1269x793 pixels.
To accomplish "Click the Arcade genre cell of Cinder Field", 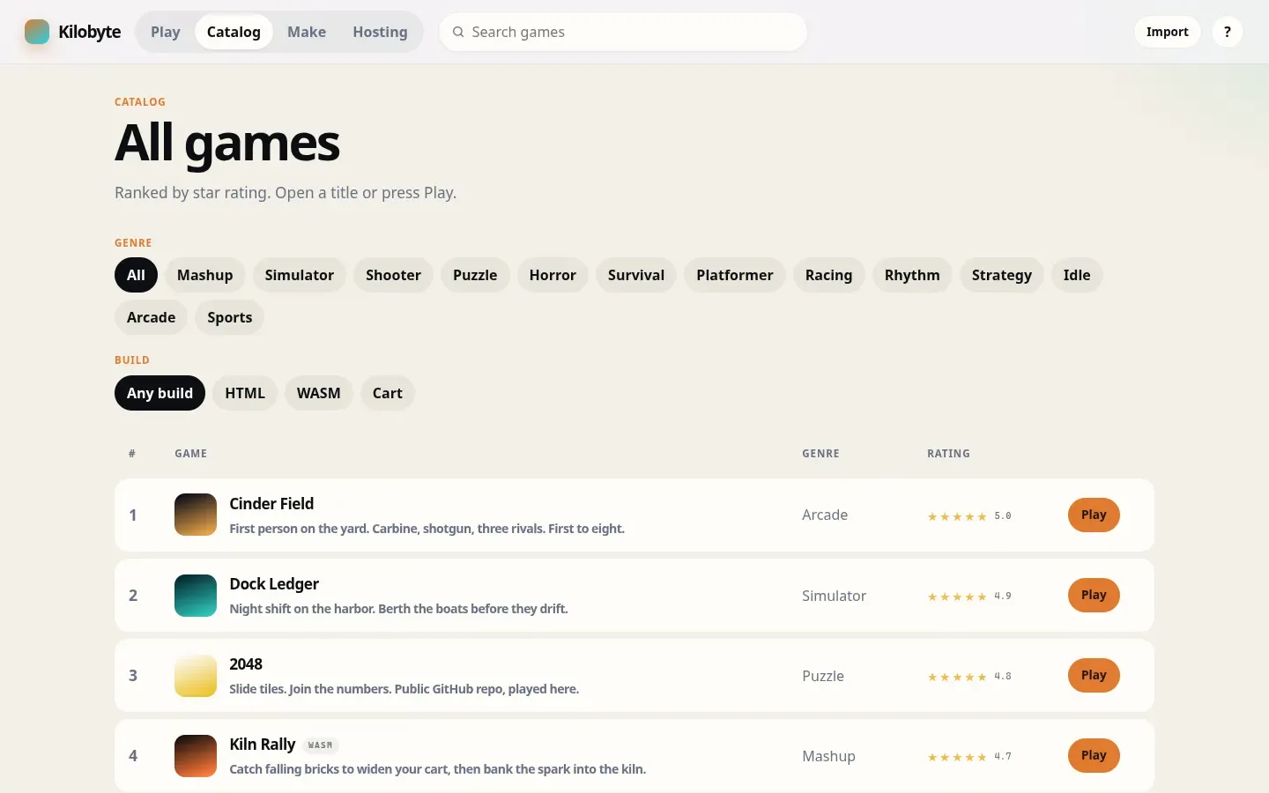I will 825,515.
